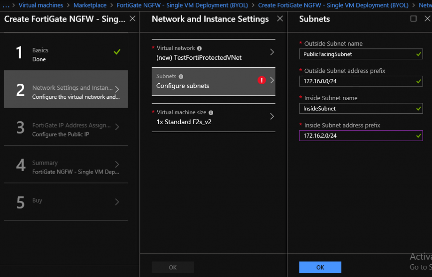Viewport: 432px width, 277px height.
Task: Click the green checkmark in Inside Subnet name field
Action: (417, 109)
